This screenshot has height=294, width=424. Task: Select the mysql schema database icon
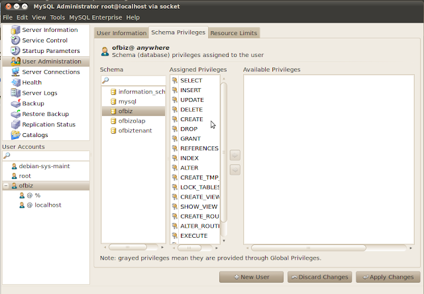click(x=113, y=101)
